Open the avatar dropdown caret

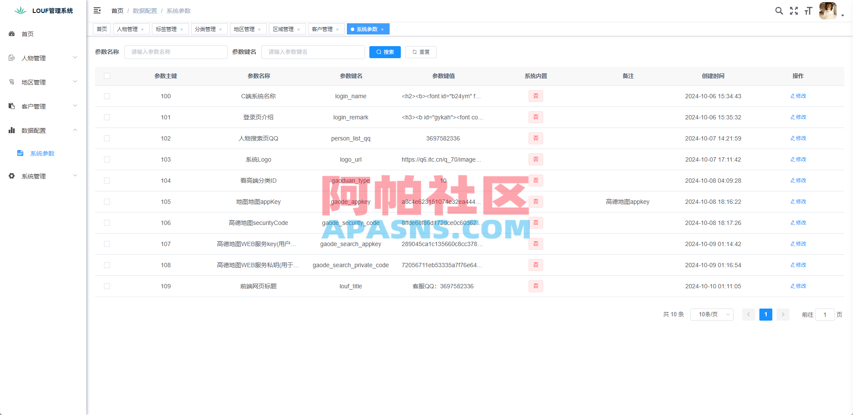[843, 16]
